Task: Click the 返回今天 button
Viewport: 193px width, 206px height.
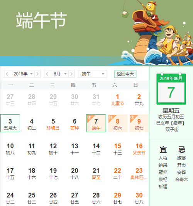Action: [125, 74]
